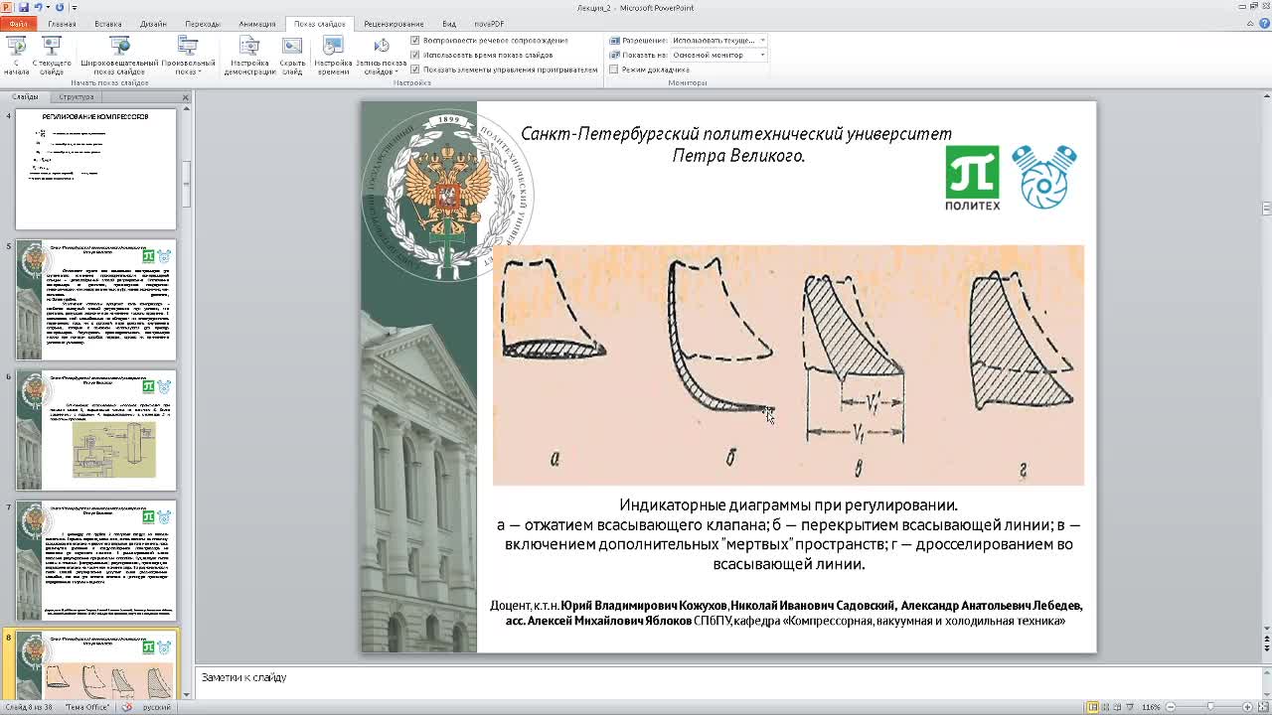
Task: Open Широковещательный показ слайдов
Action: pyautogui.click(x=119, y=56)
